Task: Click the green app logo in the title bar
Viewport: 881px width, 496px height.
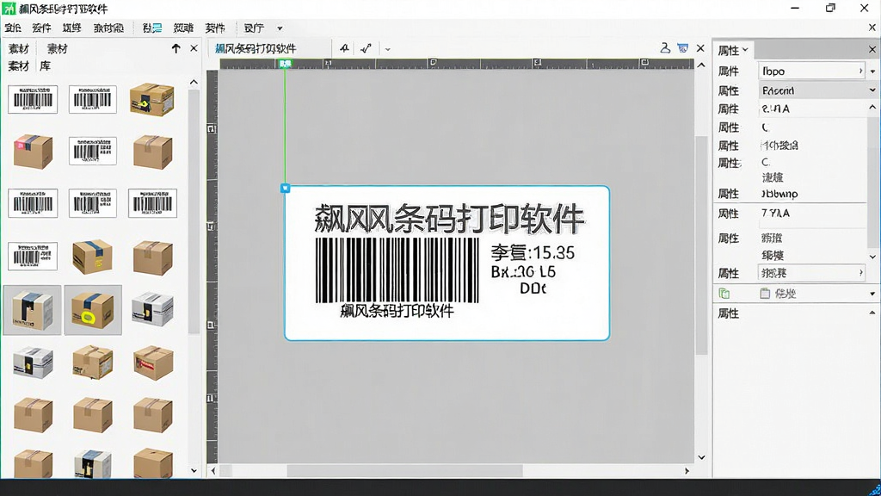Action: coord(9,9)
